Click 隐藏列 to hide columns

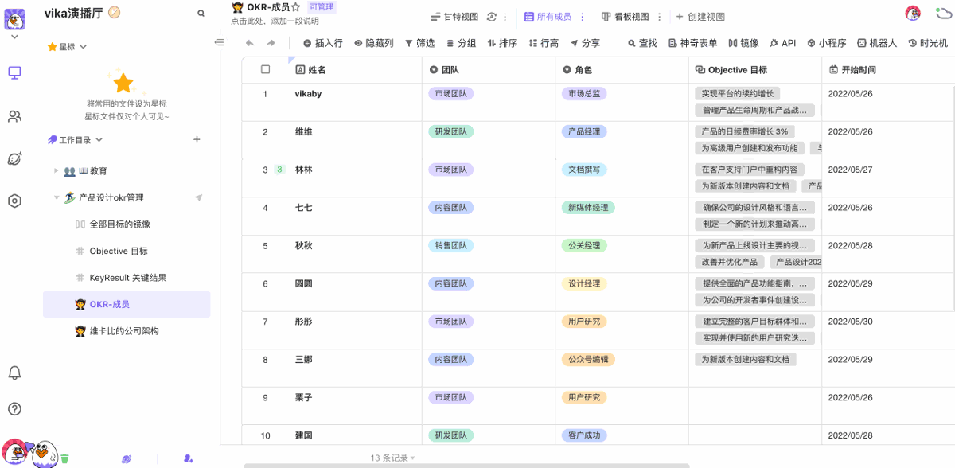pyautogui.click(x=373, y=43)
